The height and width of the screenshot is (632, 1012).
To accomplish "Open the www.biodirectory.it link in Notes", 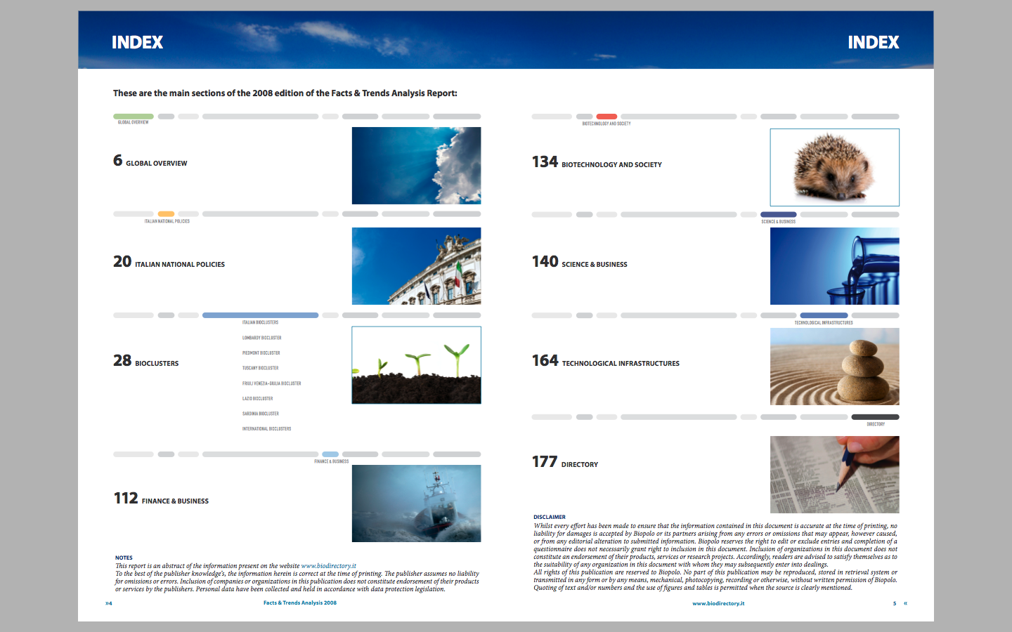I will coord(328,566).
